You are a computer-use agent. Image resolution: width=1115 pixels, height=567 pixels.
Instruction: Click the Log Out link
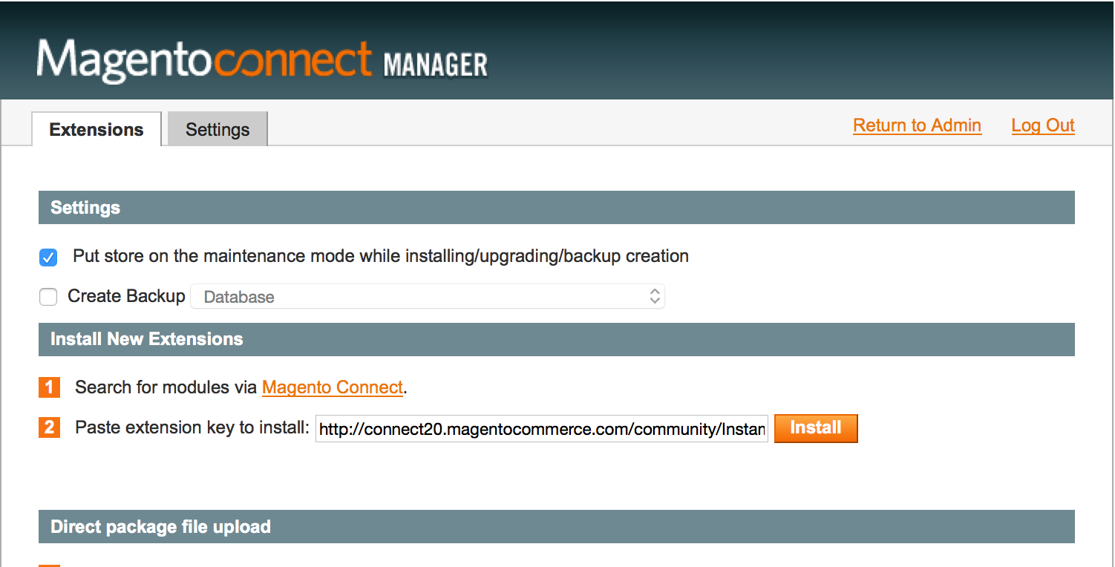click(x=1043, y=125)
